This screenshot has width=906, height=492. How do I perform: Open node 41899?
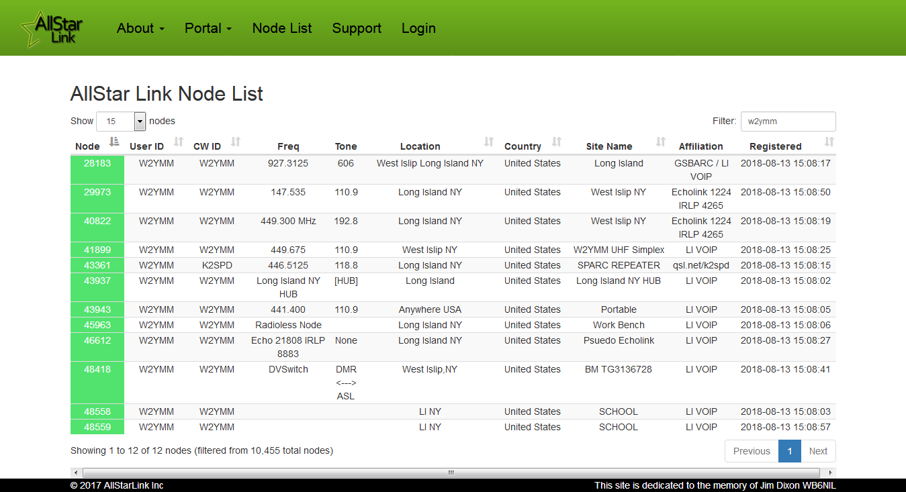coord(97,250)
